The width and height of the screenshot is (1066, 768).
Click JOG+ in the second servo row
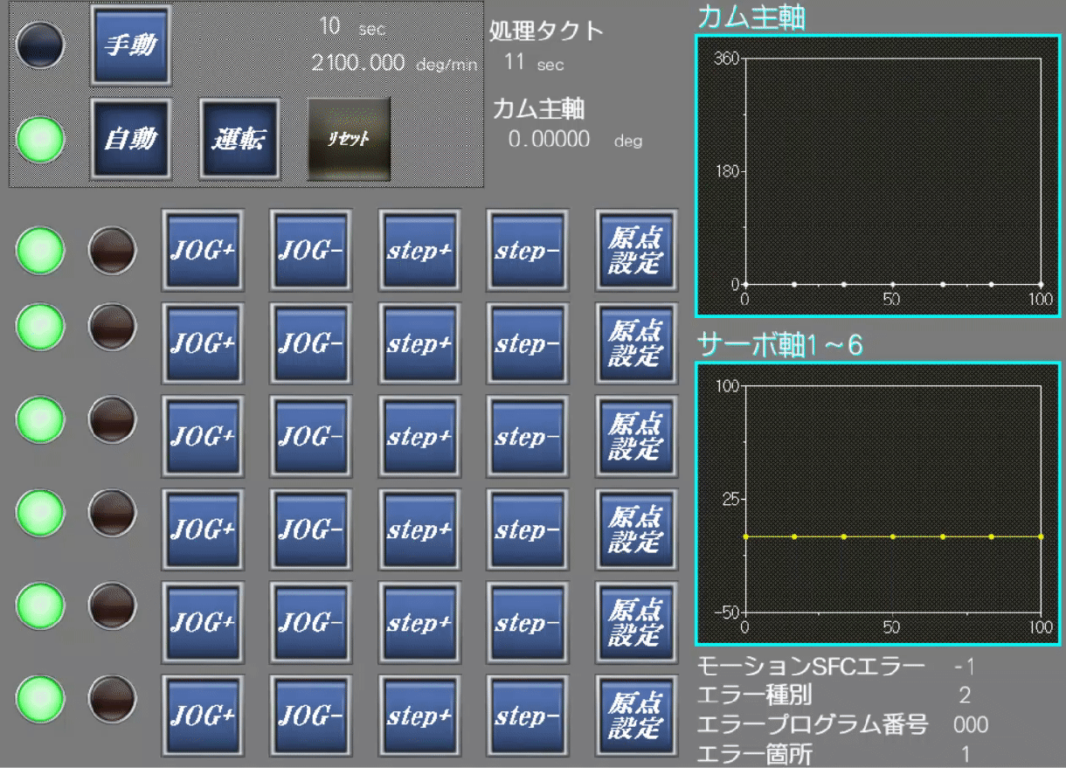pyautogui.click(x=203, y=343)
